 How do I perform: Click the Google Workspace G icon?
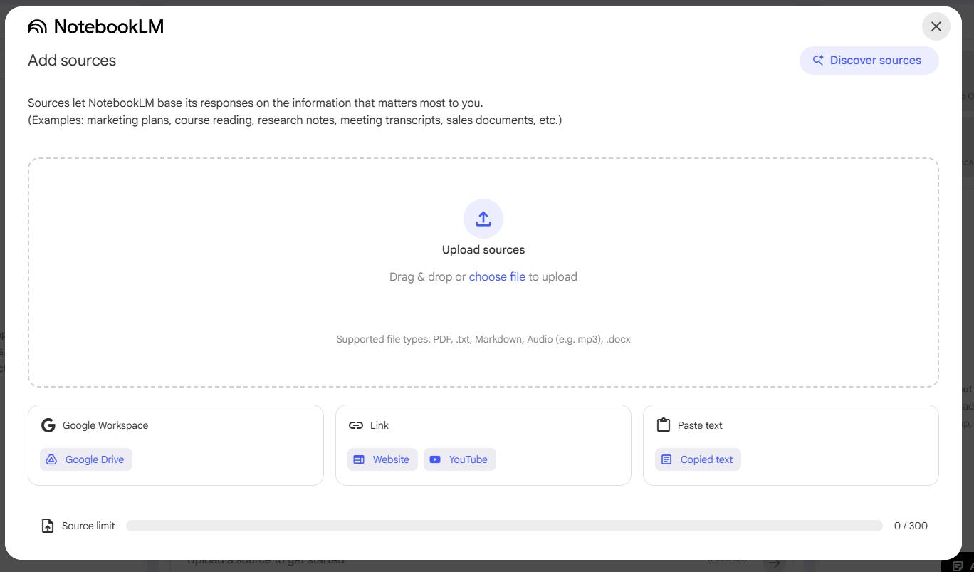click(48, 425)
